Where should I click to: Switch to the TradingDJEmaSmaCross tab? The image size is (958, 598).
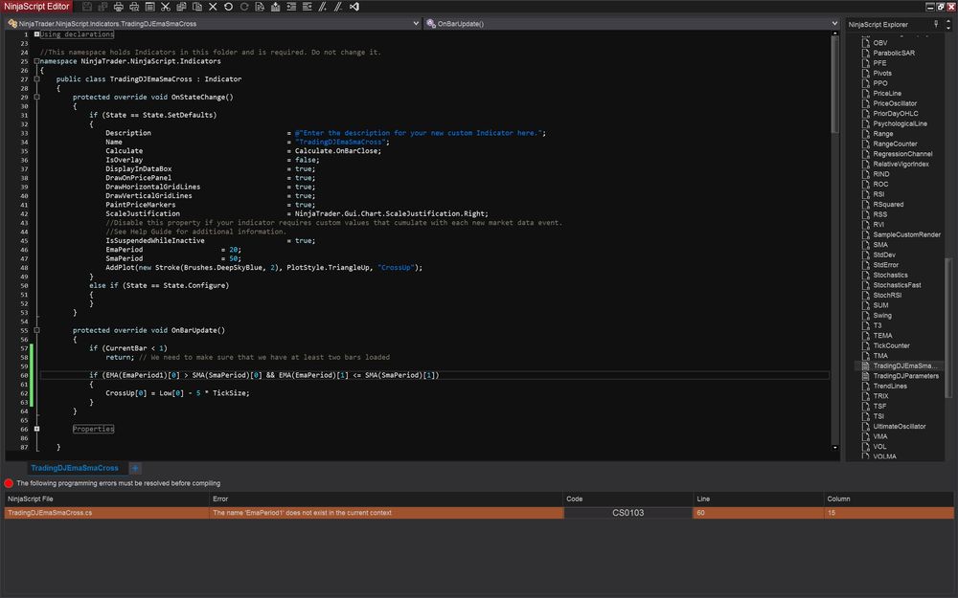pyautogui.click(x=77, y=468)
